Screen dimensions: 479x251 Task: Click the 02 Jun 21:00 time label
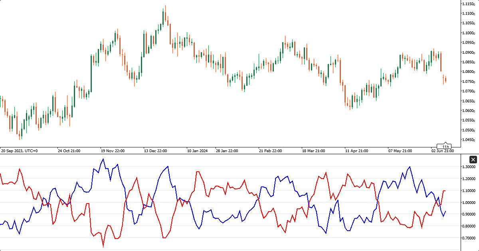pos(442,151)
